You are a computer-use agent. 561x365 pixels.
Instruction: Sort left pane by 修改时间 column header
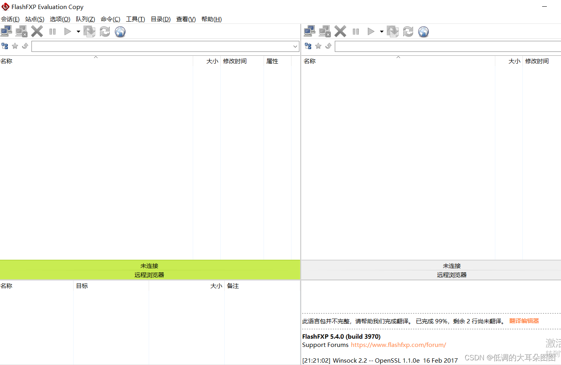click(242, 61)
